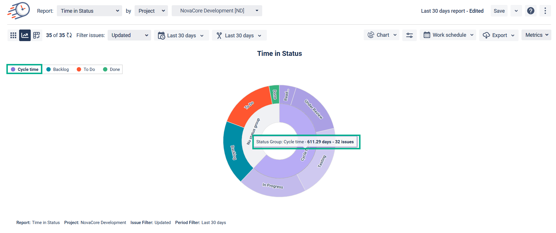Toggle Backlog series in legend
Screen dimensions: 556x233
point(58,69)
